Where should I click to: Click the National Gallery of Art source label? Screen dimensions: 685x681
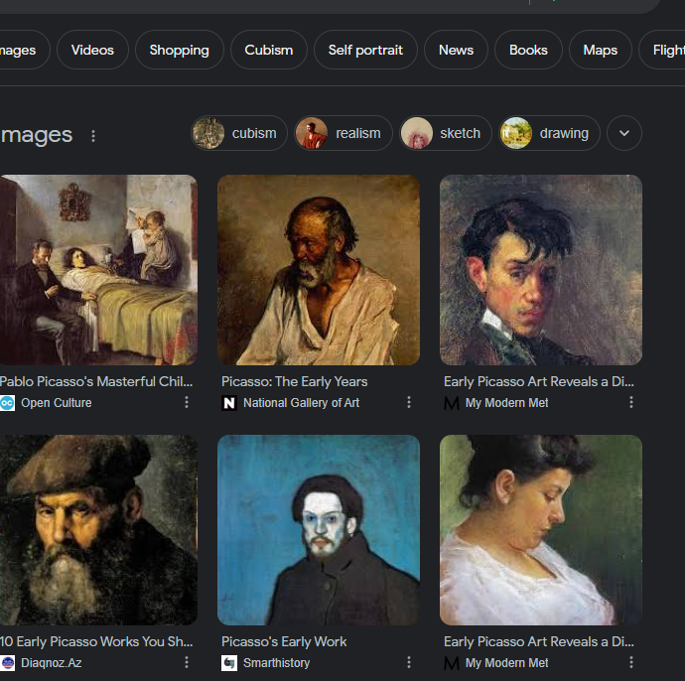[x=302, y=403]
